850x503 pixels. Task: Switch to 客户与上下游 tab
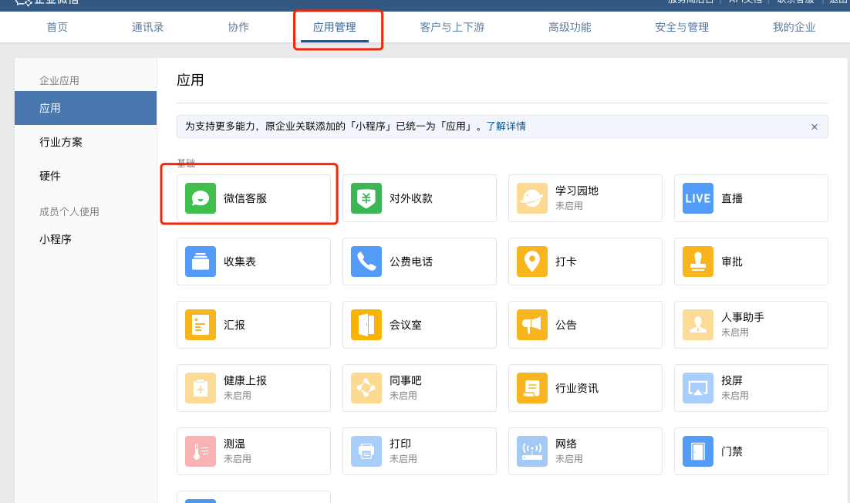tap(452, 27)
